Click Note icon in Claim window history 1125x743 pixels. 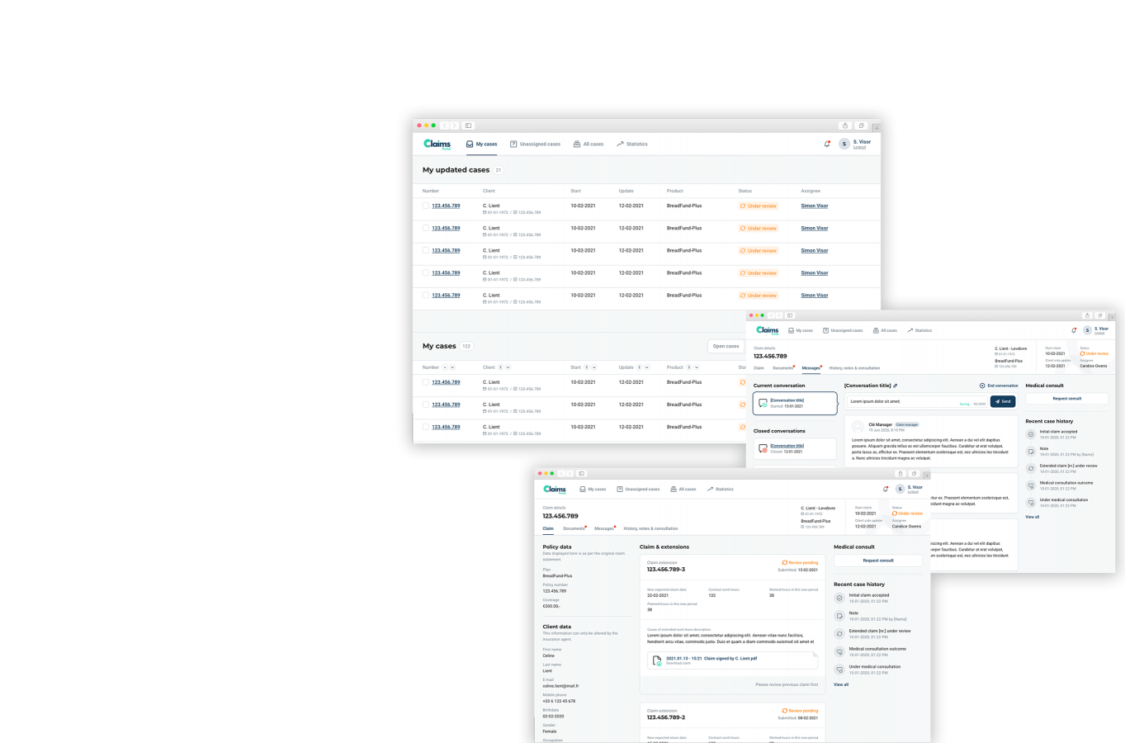(x=839, y=616)
